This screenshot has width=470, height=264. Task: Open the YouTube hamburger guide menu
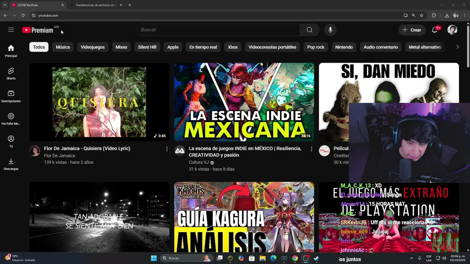(11, 30)
